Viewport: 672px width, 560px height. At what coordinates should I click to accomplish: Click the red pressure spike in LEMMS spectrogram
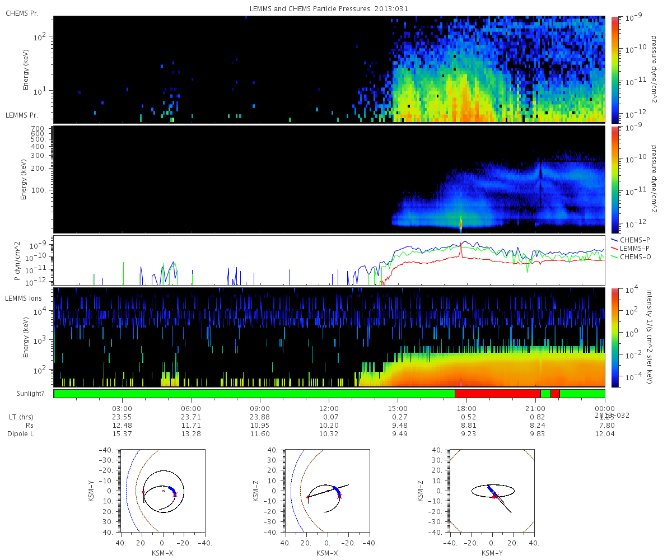tap(461, 223)
